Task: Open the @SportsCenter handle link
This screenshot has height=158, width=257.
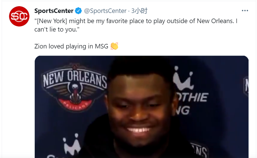Action: click(105, 11)
